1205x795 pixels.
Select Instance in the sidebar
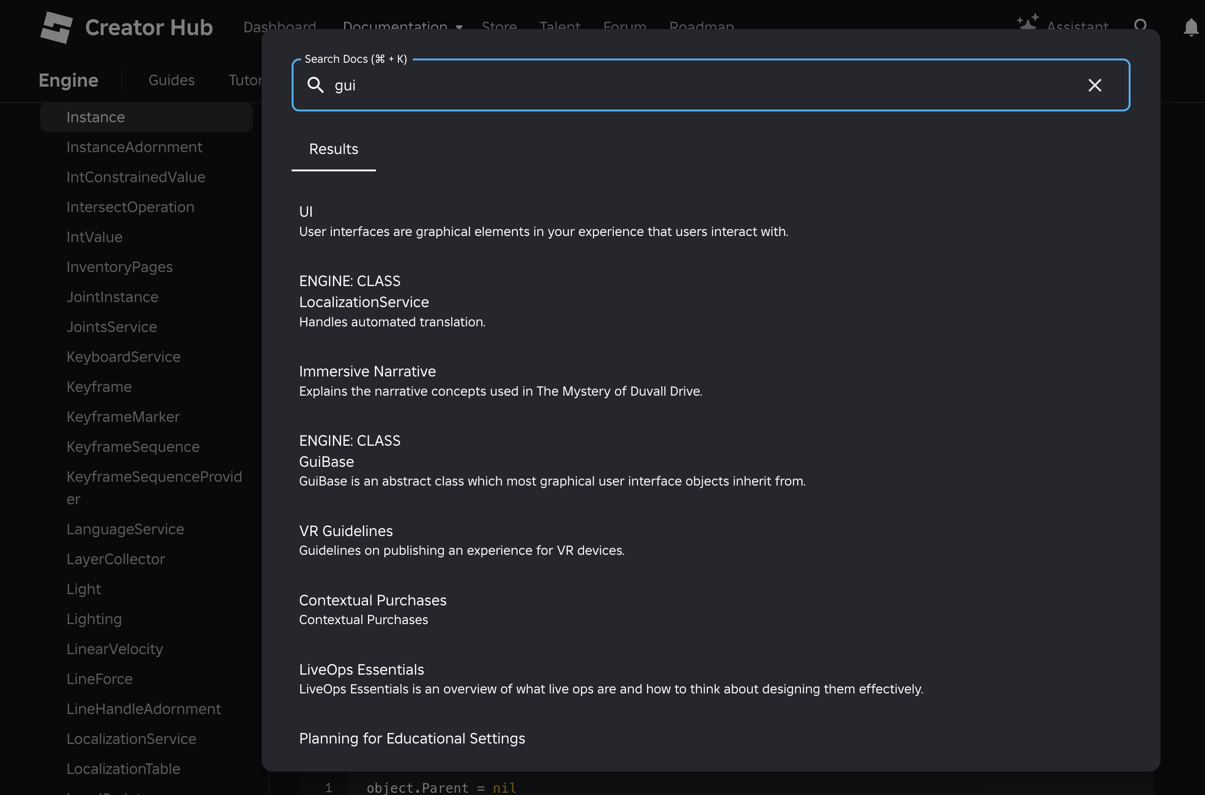tap(147, 117)
